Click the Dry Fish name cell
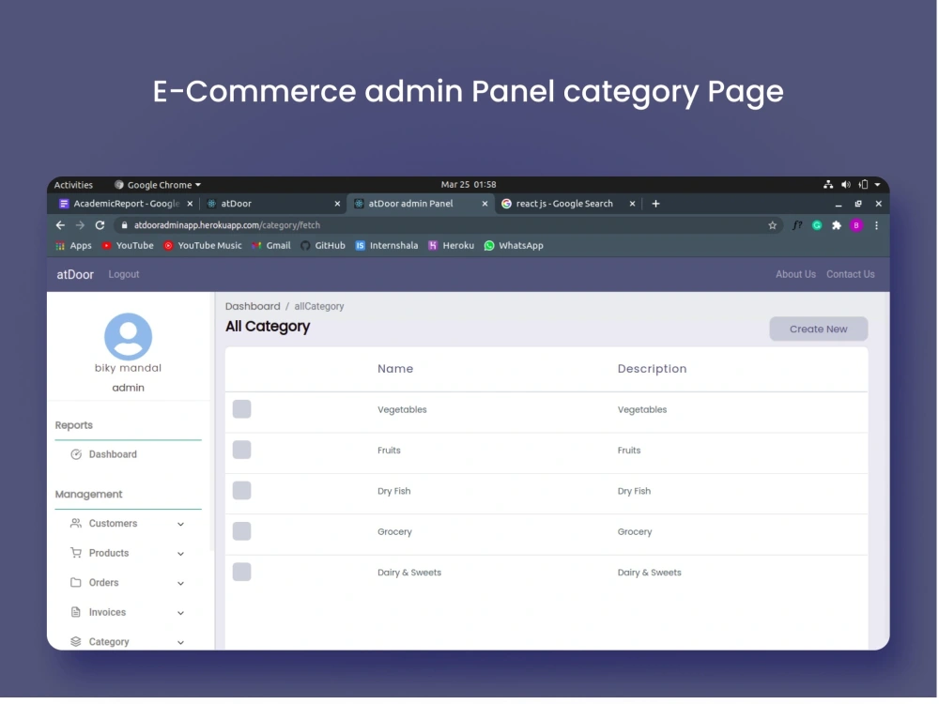Viewport: 939px width, 704px height. (x=394, y=492)
